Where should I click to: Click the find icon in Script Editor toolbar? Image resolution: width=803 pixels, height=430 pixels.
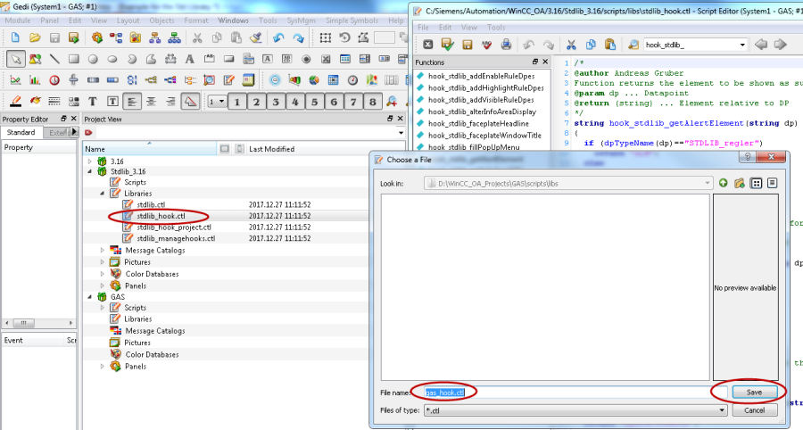click(x=633, y=44)
